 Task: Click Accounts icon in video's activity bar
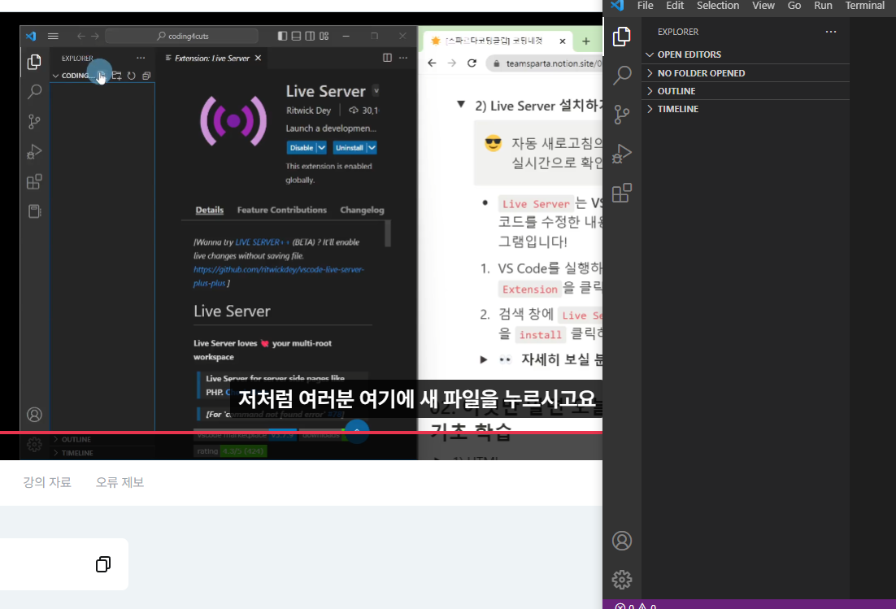pyautogui.click(x=34, y=414)
